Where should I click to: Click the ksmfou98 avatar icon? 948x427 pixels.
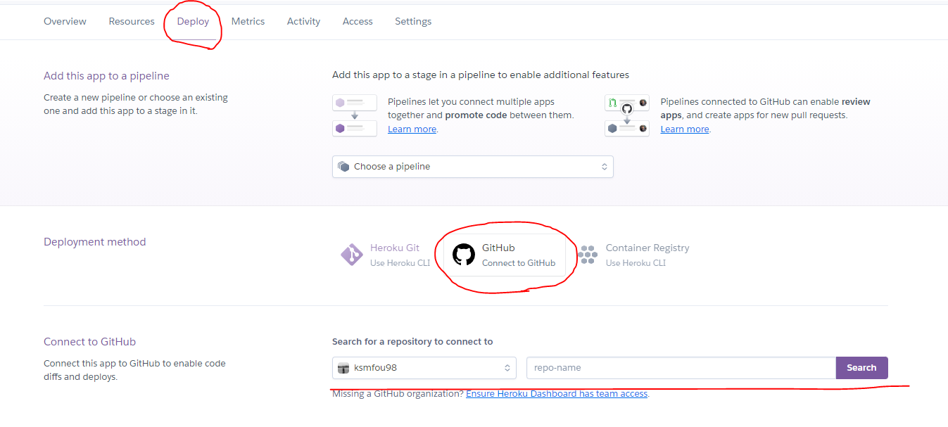click(343, 368)
